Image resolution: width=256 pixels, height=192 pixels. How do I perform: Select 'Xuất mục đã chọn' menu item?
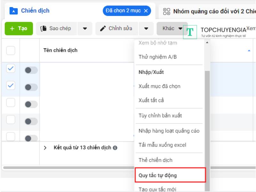point(159,86)
